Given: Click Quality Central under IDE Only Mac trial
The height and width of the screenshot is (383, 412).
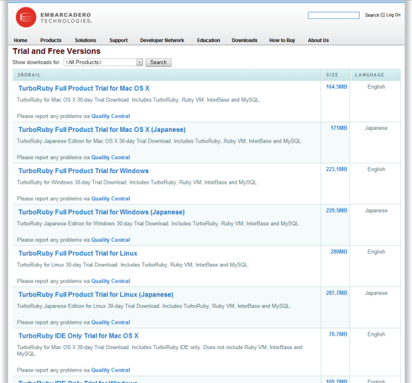Looking at the screenshot, I should (x=110, y=370).
